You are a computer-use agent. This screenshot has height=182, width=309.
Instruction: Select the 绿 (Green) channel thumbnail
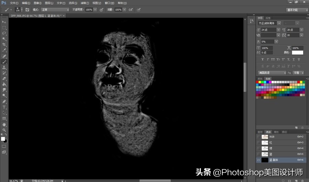[265, 148]
